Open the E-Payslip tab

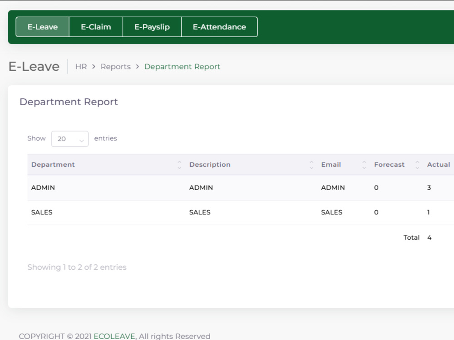point(152,27)
